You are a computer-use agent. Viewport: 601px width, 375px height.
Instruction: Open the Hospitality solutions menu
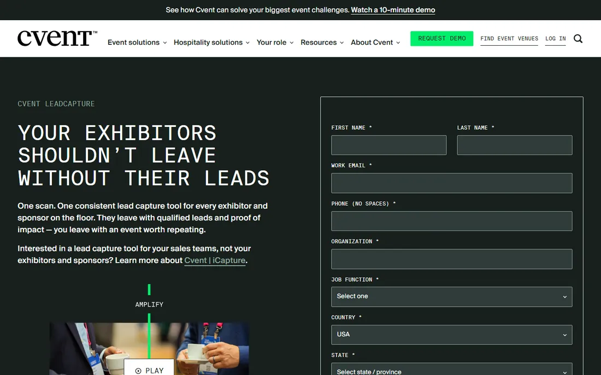pos(211,43)
